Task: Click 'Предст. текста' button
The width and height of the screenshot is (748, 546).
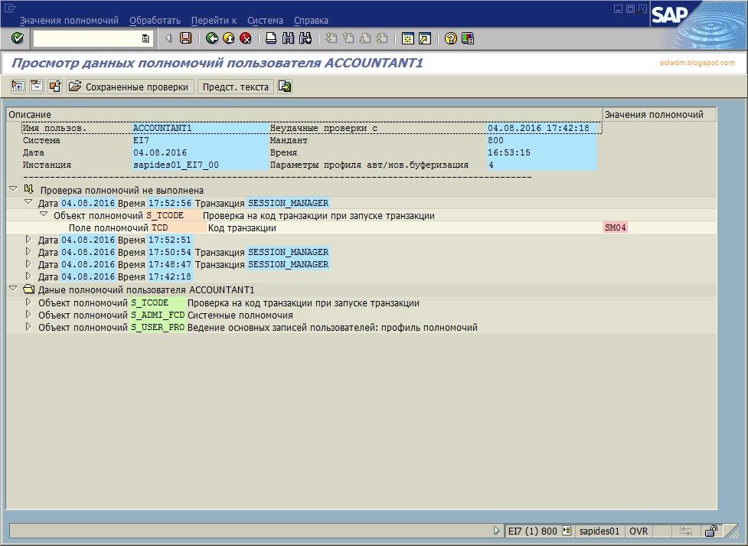Action: click(x=236, y=87)
